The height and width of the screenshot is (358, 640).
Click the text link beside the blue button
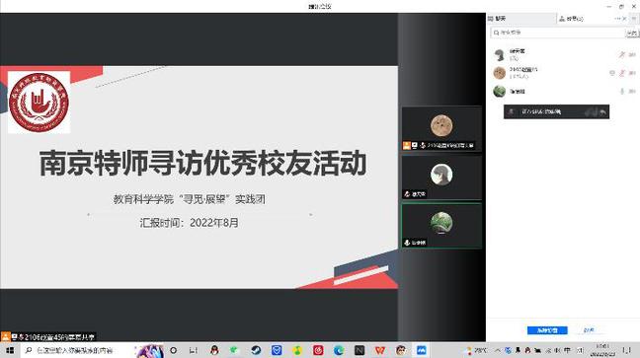click(589, 329)
